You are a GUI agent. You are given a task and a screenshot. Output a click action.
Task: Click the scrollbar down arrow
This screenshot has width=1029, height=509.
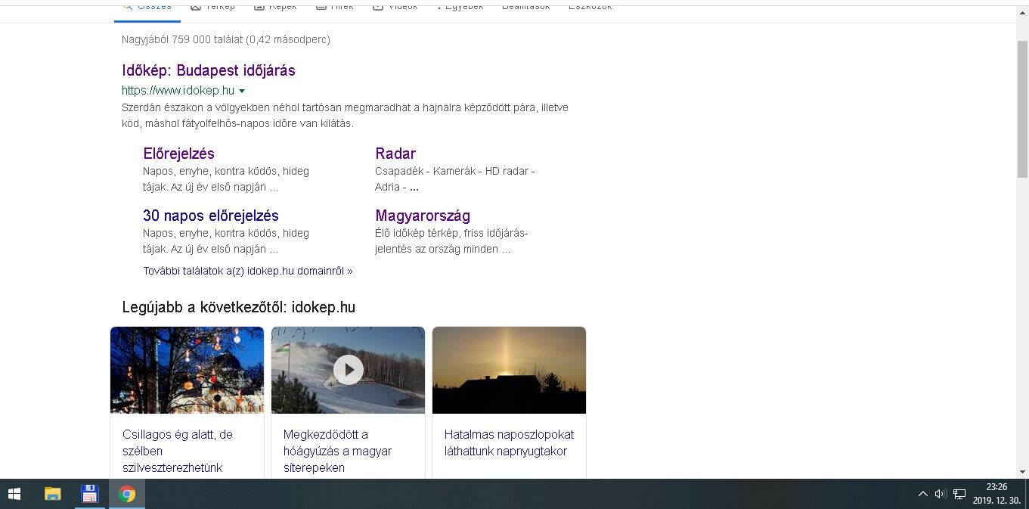pyautogui.click(x=1022, y=472)
